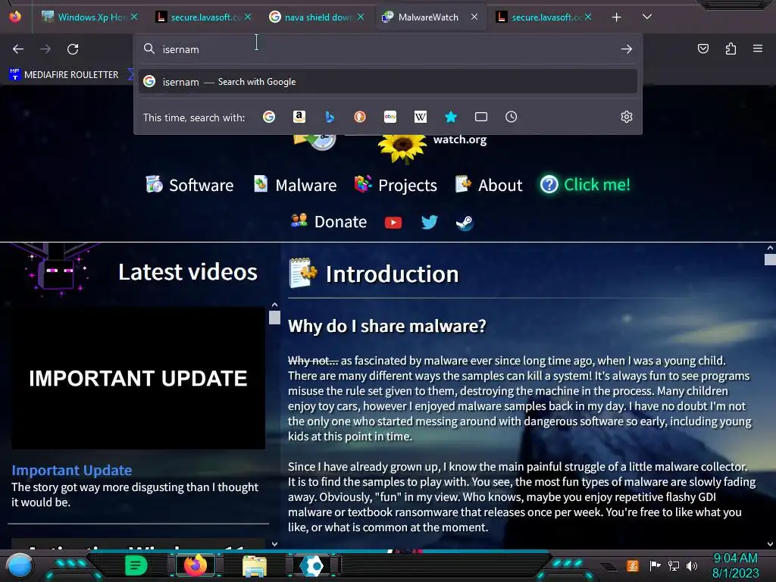Search history via clock icon
Screen dimensions: 776x582
(x=512, y=117)
